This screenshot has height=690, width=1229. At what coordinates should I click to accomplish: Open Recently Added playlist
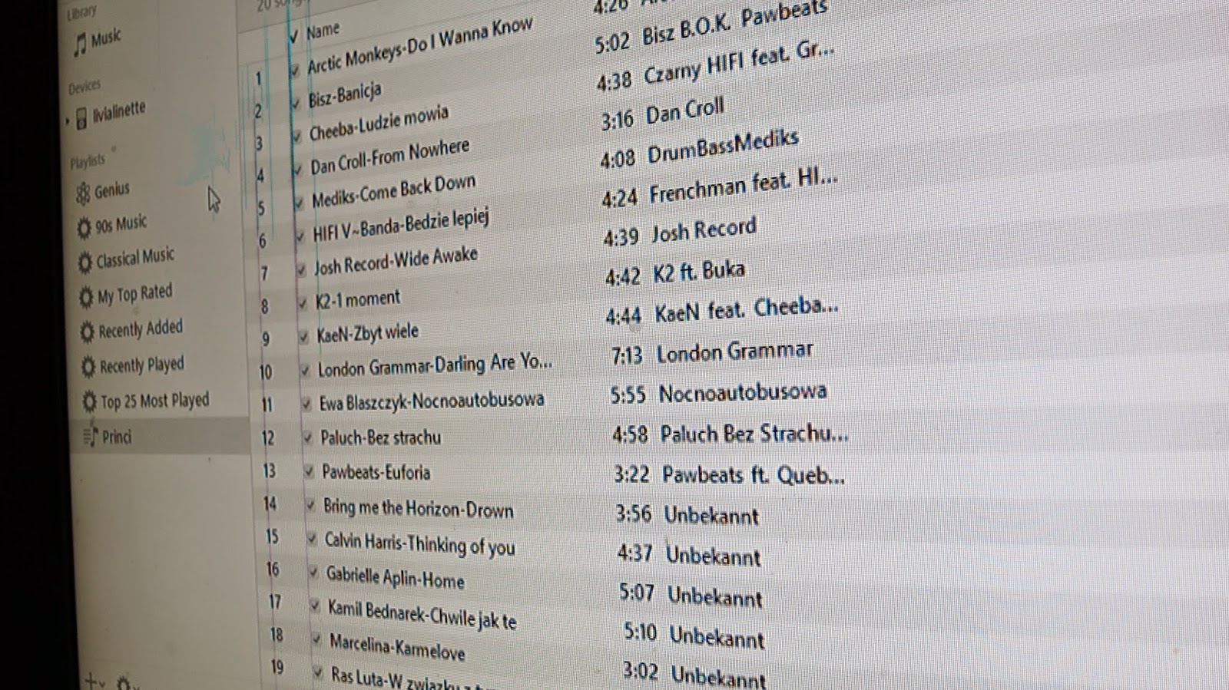coord(131,331)
